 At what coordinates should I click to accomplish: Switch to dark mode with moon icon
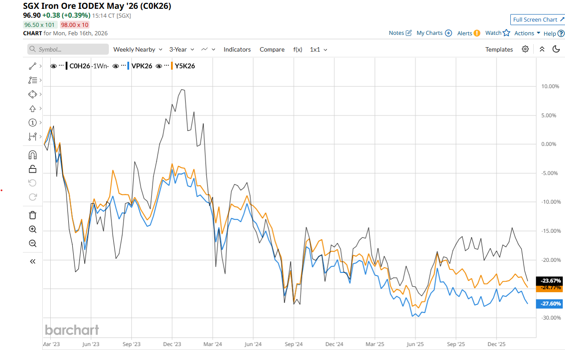pyautogui.click(x=556, y=49)
